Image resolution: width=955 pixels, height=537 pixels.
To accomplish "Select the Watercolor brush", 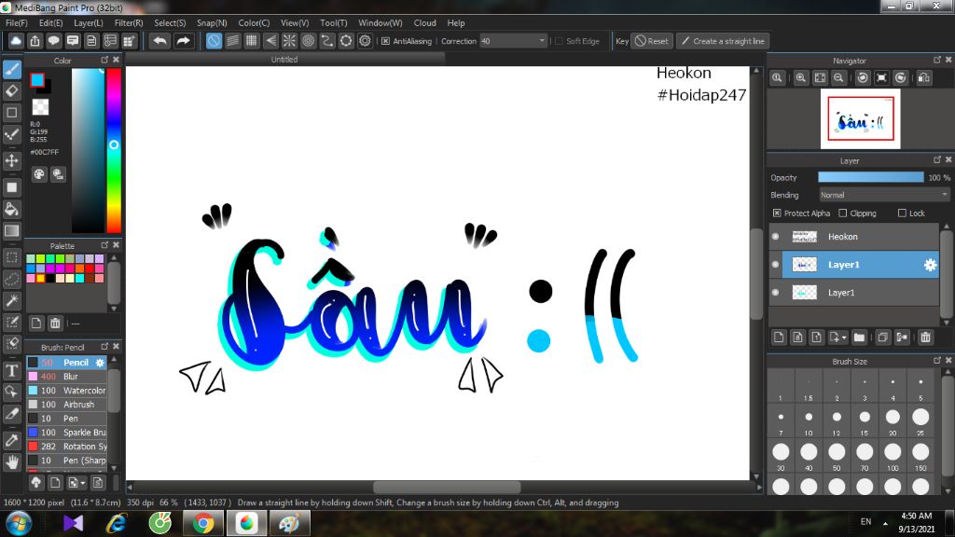I will pyautogui.click(x=66, y=391).
